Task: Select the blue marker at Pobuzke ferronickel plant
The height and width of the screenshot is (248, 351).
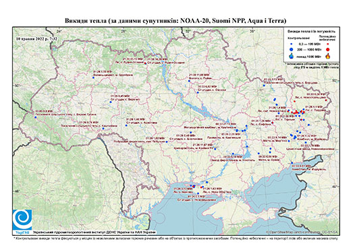Action: [x=167, y=142]
